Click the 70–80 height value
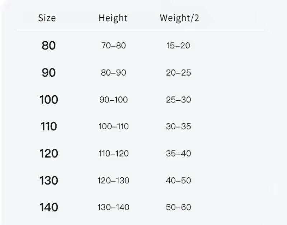Image resolution: width=287 pixels, height=225 pixels. point(113,46)
